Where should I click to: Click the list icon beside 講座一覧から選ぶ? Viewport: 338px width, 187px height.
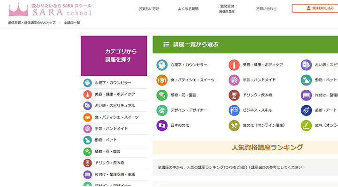(x=166, y=44)
